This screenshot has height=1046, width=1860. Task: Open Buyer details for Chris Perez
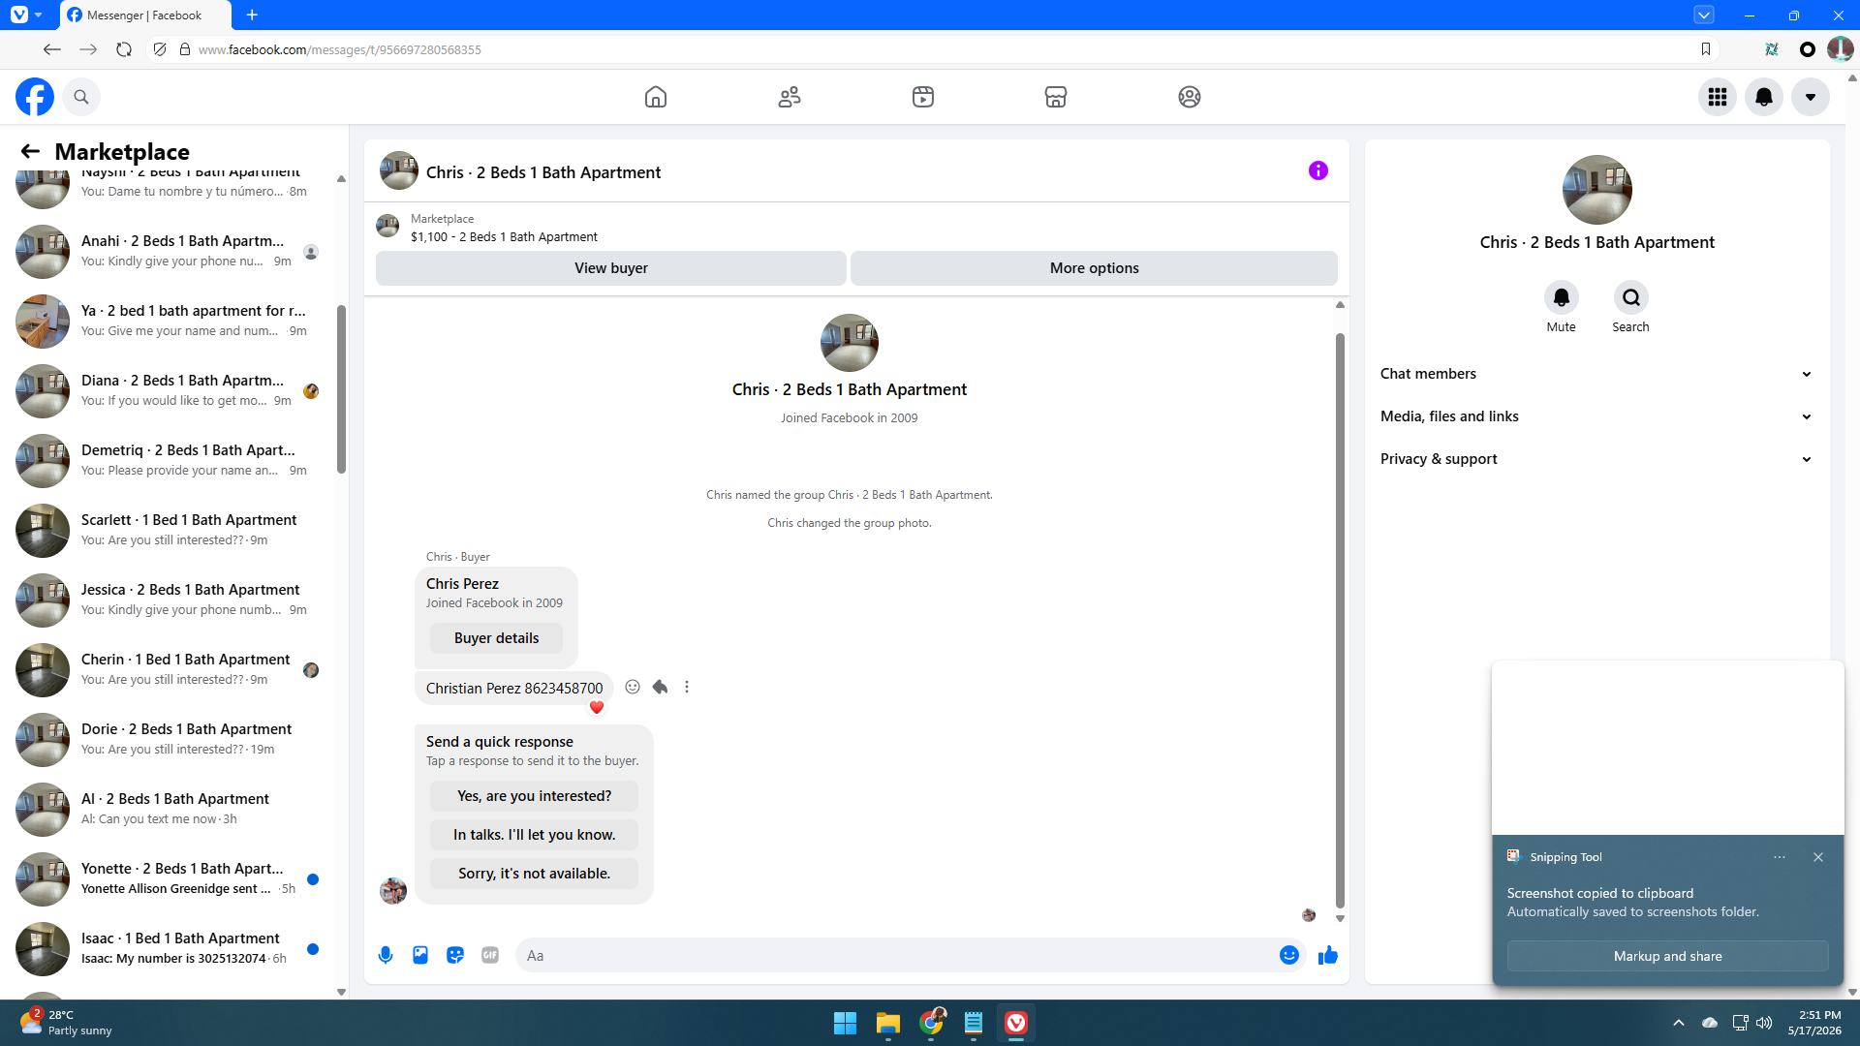coord(497,638)
